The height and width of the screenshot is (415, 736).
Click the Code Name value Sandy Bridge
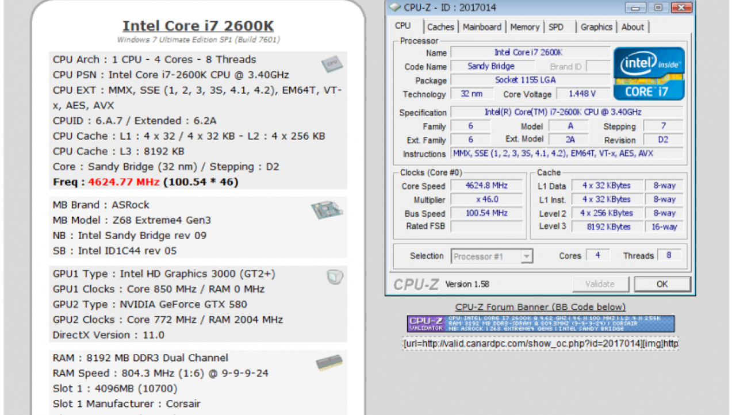pyautogui.click(x=491, y=67)
